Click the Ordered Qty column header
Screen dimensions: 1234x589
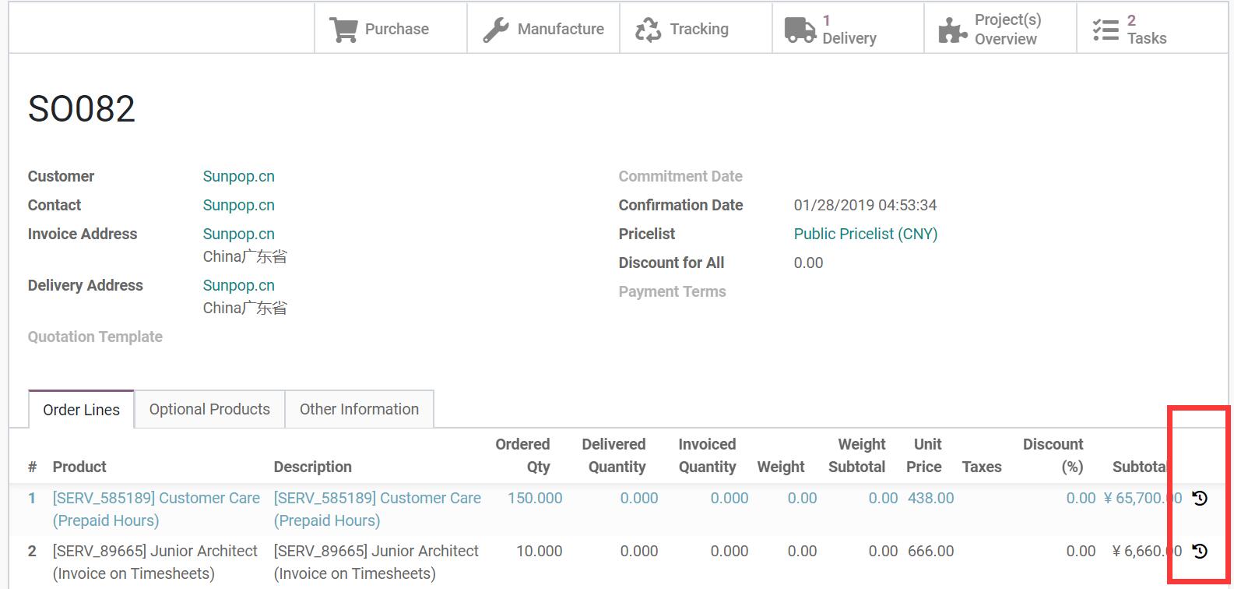[x=522, y=456]
